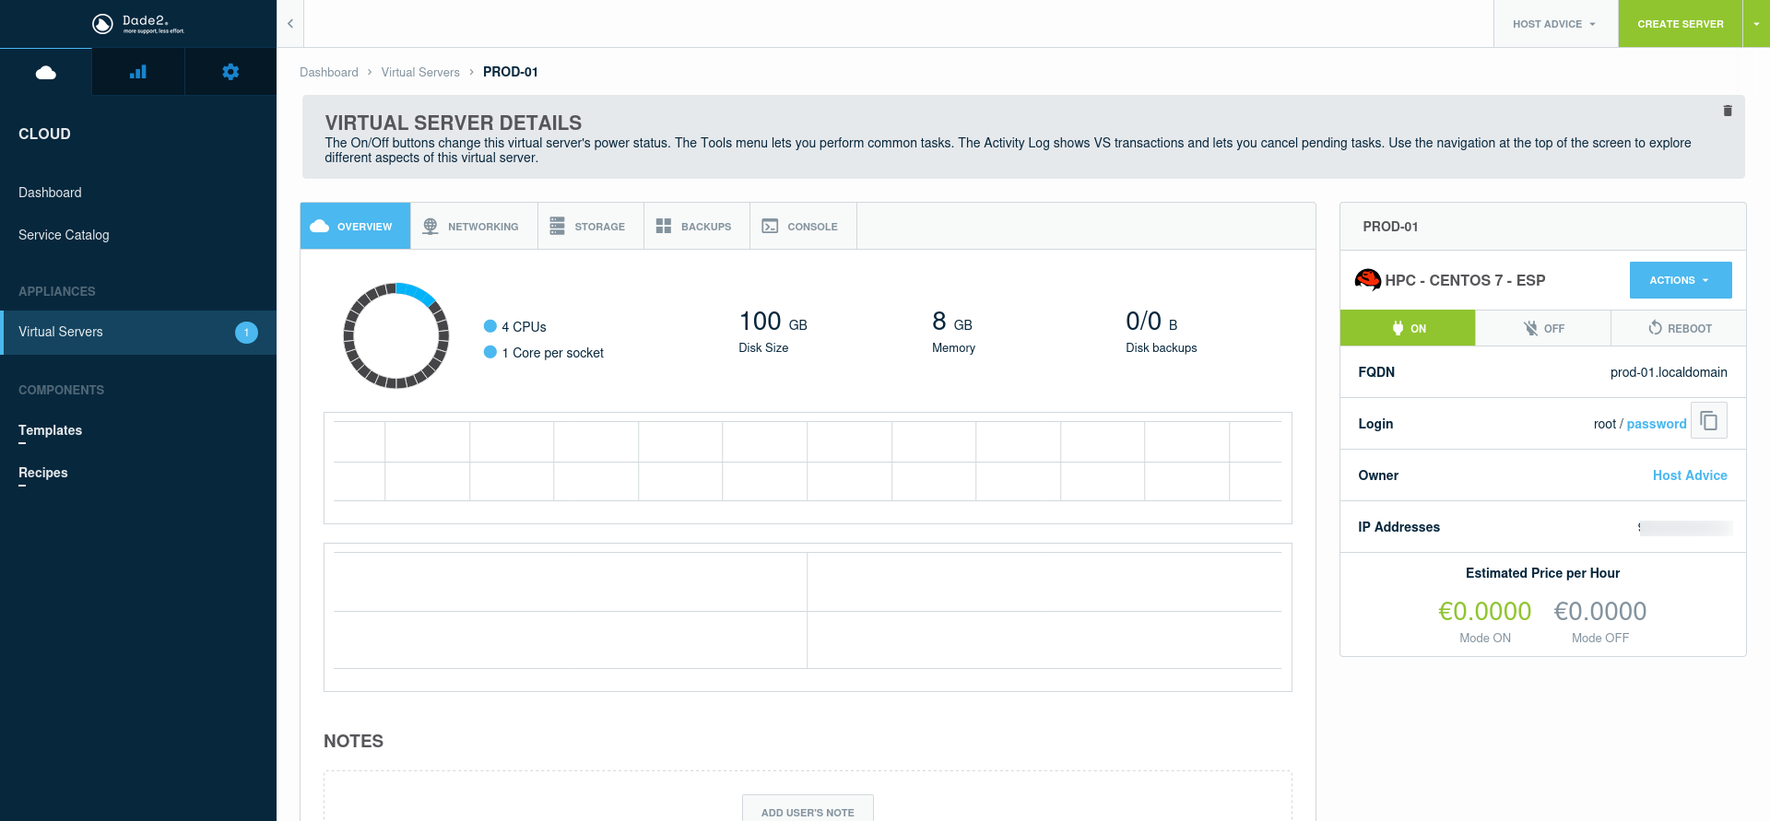Switch to the OVERVIEW tab
Image resolution: width=1770 pixels, height=821 pixels.
pyautogui.click(x=356, y=226)
